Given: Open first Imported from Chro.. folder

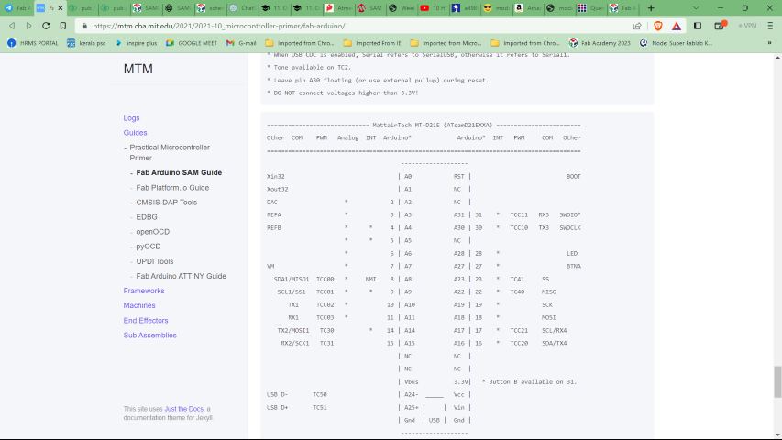Looking at the screenshot, I should click(300, 43).
